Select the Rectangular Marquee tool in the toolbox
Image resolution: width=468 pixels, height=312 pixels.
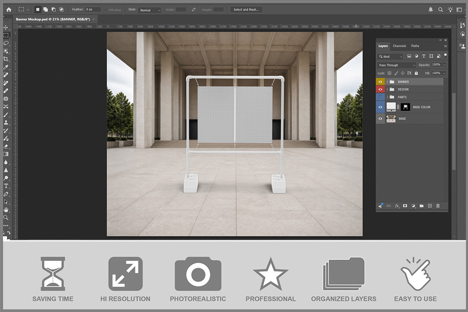(6, 35)
